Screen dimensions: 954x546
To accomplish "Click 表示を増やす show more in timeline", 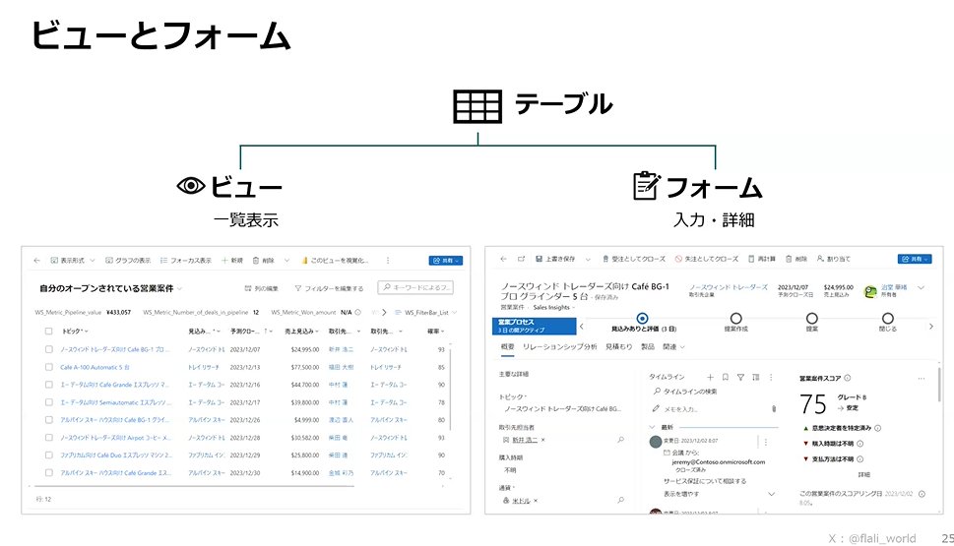I will pos(681,494).
